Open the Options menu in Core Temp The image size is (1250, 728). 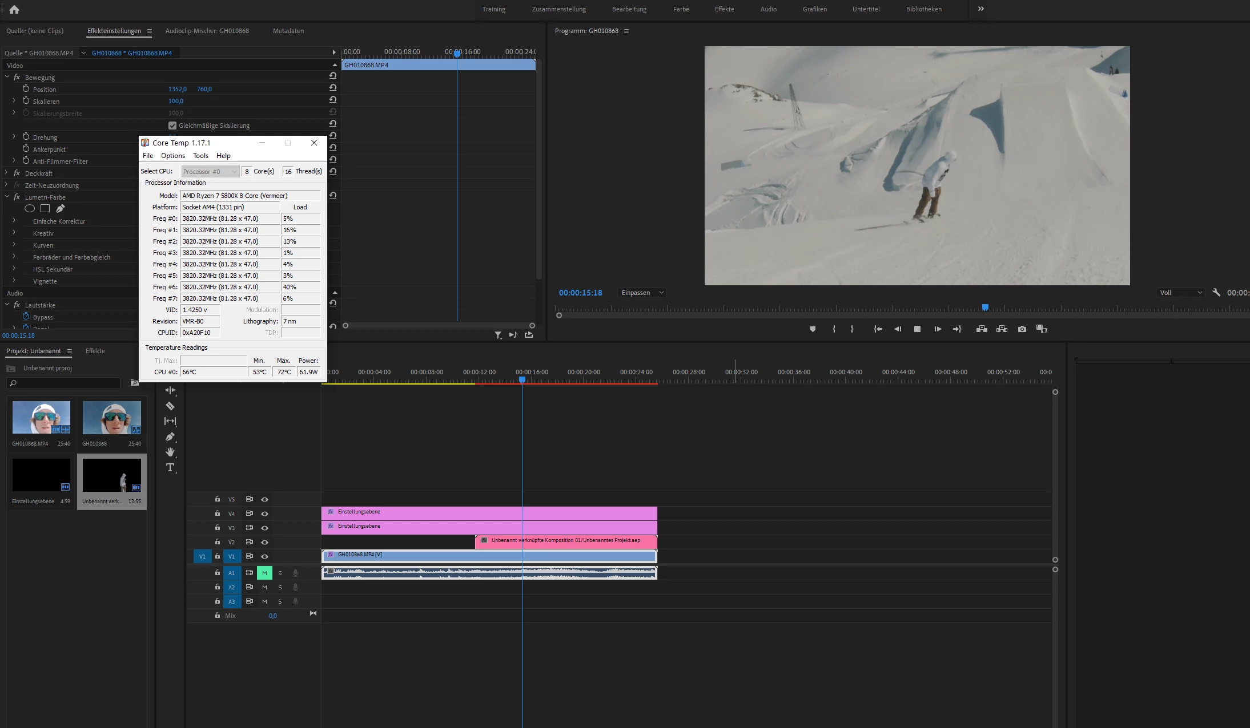click(172, 156)
